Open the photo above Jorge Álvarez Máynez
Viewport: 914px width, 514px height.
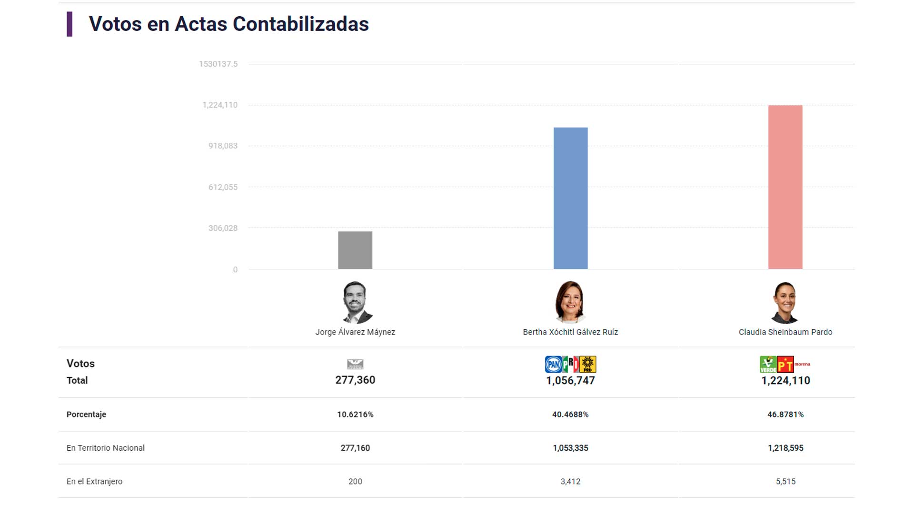tap(356, 303)
